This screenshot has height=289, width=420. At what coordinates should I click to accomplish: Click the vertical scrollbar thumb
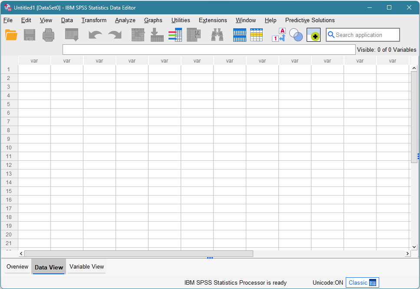coord(414,117)
